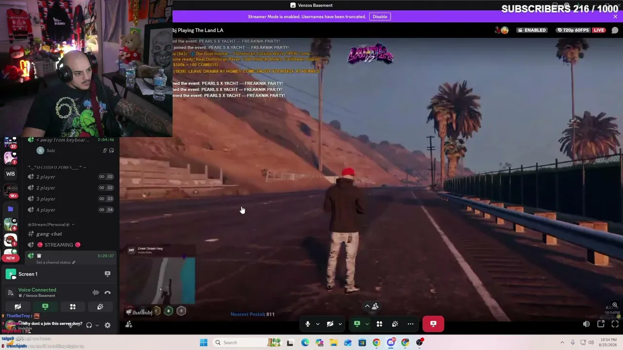Open Microsoft Store from the taskbar
Viewport: 623px width, 350px height.
(362, 343)
